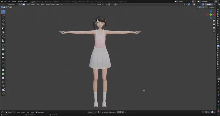This screenshot has width=220, height=116.
Task: Switch to material preview shading
Action: pos(210,5)
